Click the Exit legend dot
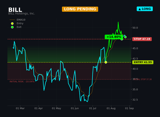Screen dimensions: 160x117 point(12,27)
